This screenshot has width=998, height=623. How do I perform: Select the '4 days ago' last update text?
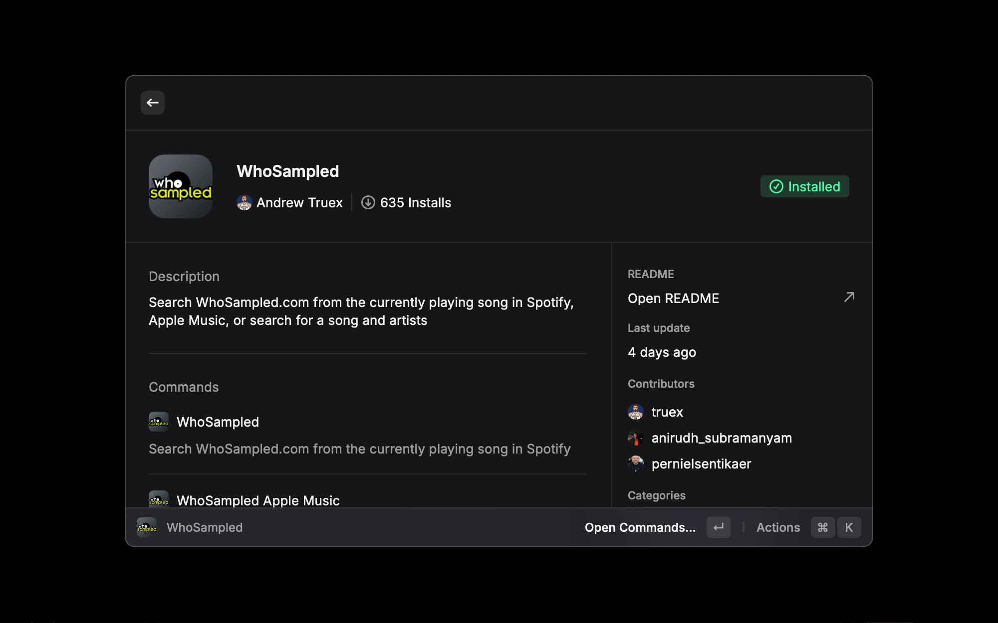pyautogui.click(x=662, y=352)
